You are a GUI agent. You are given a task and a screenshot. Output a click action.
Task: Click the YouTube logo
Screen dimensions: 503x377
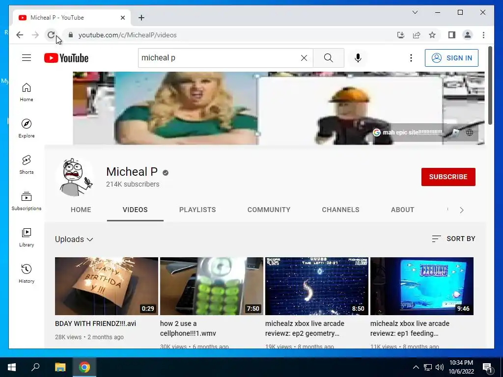click(66, 58)
